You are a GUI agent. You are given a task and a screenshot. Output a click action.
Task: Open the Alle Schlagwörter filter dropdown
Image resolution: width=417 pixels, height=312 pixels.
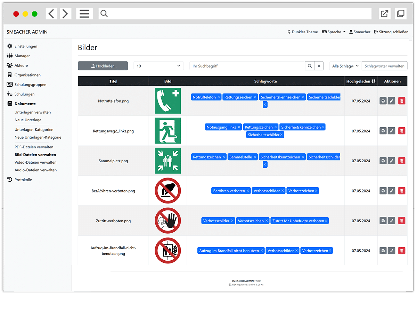pos(345,66)
